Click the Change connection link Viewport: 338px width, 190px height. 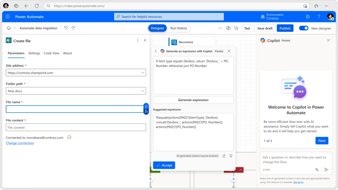coord(20,143)
